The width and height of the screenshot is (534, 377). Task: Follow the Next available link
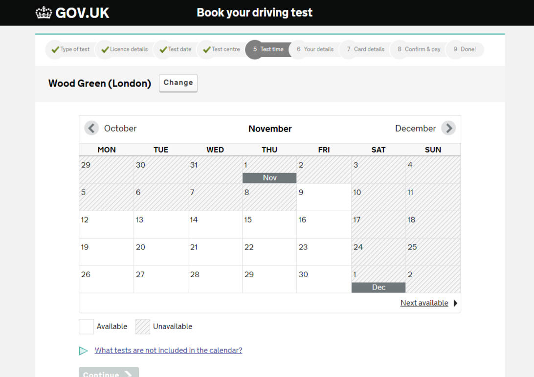424,303
